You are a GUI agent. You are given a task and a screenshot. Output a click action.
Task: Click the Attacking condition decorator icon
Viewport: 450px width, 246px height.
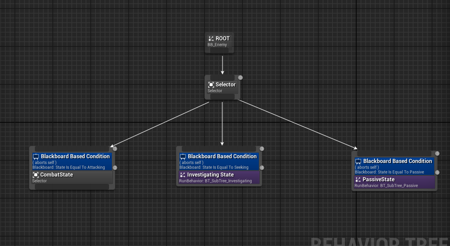coord(36,157)
